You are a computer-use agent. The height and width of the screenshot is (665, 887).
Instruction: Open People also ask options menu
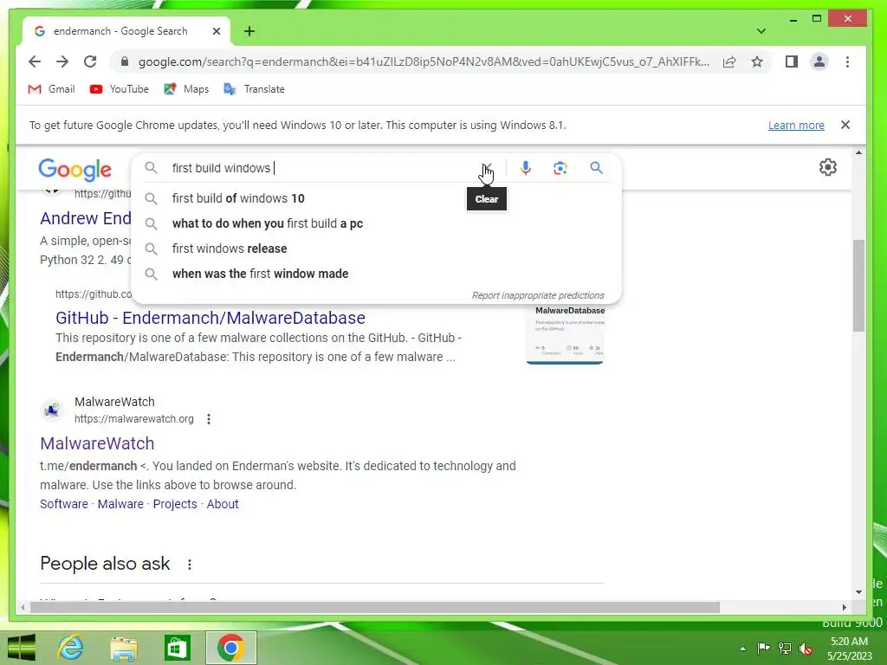tap(190, 565)
